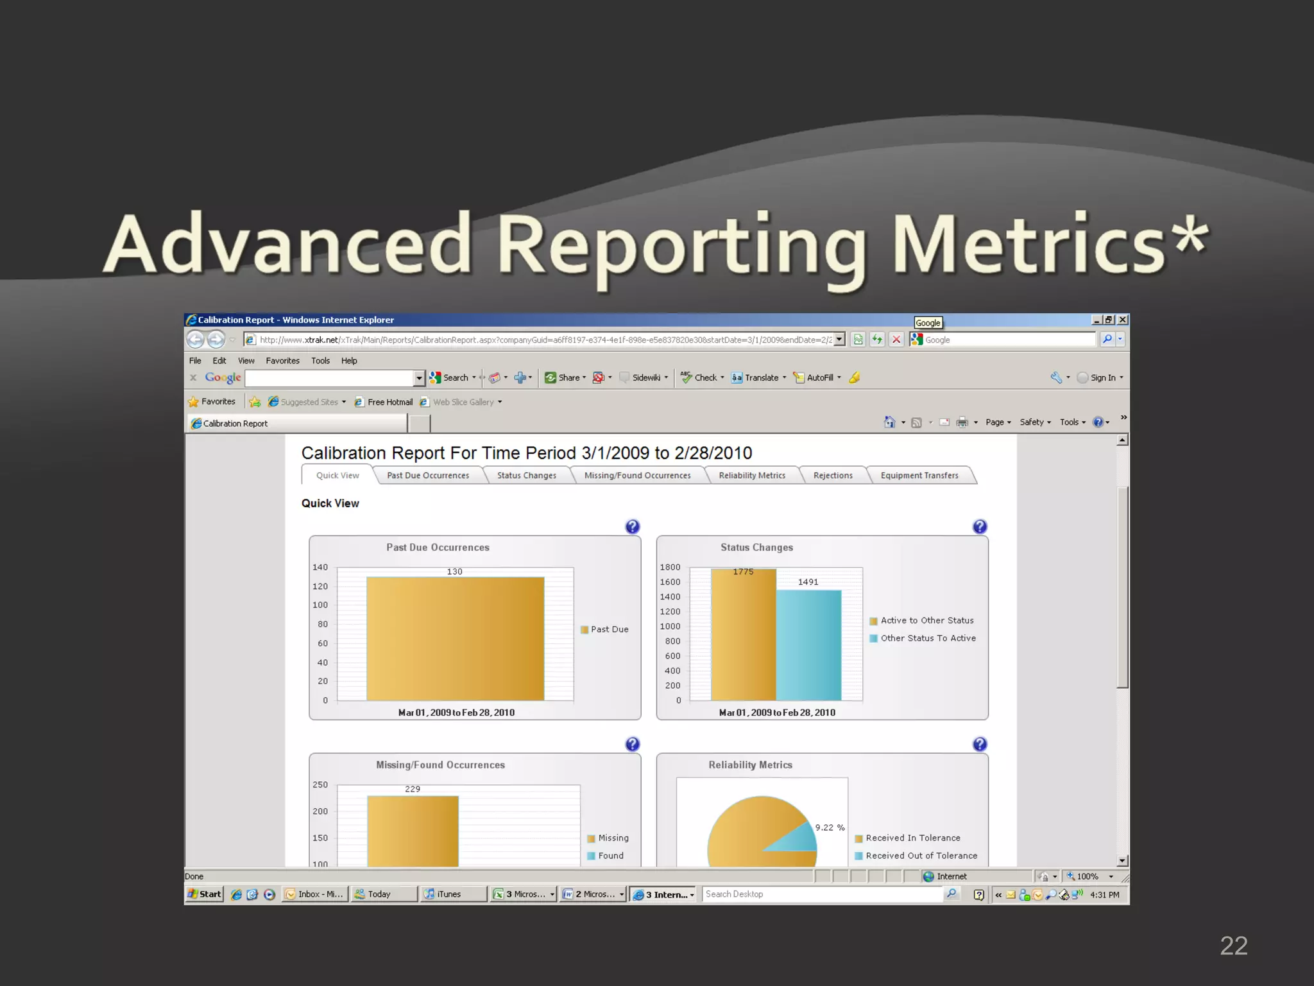1314x986 pixels.
Task: Click the Print icon in command bar
Action: [x=962, y=422]
